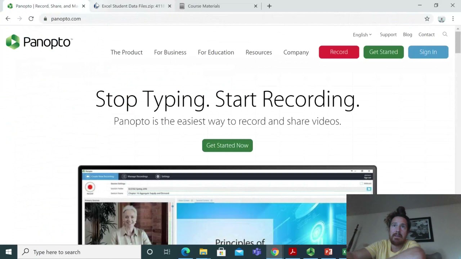The width and height of the screenshot is (461, 259).
Task: Open The Product menu
Action: point(126,52)
